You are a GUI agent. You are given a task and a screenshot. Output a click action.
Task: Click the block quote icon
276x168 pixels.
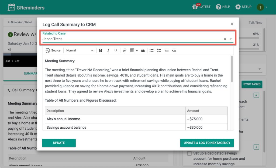143,50
